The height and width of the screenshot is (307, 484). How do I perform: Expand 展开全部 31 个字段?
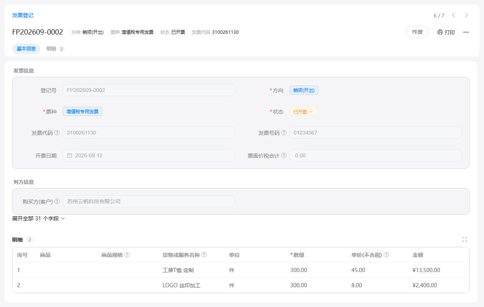tap(39, 218)
